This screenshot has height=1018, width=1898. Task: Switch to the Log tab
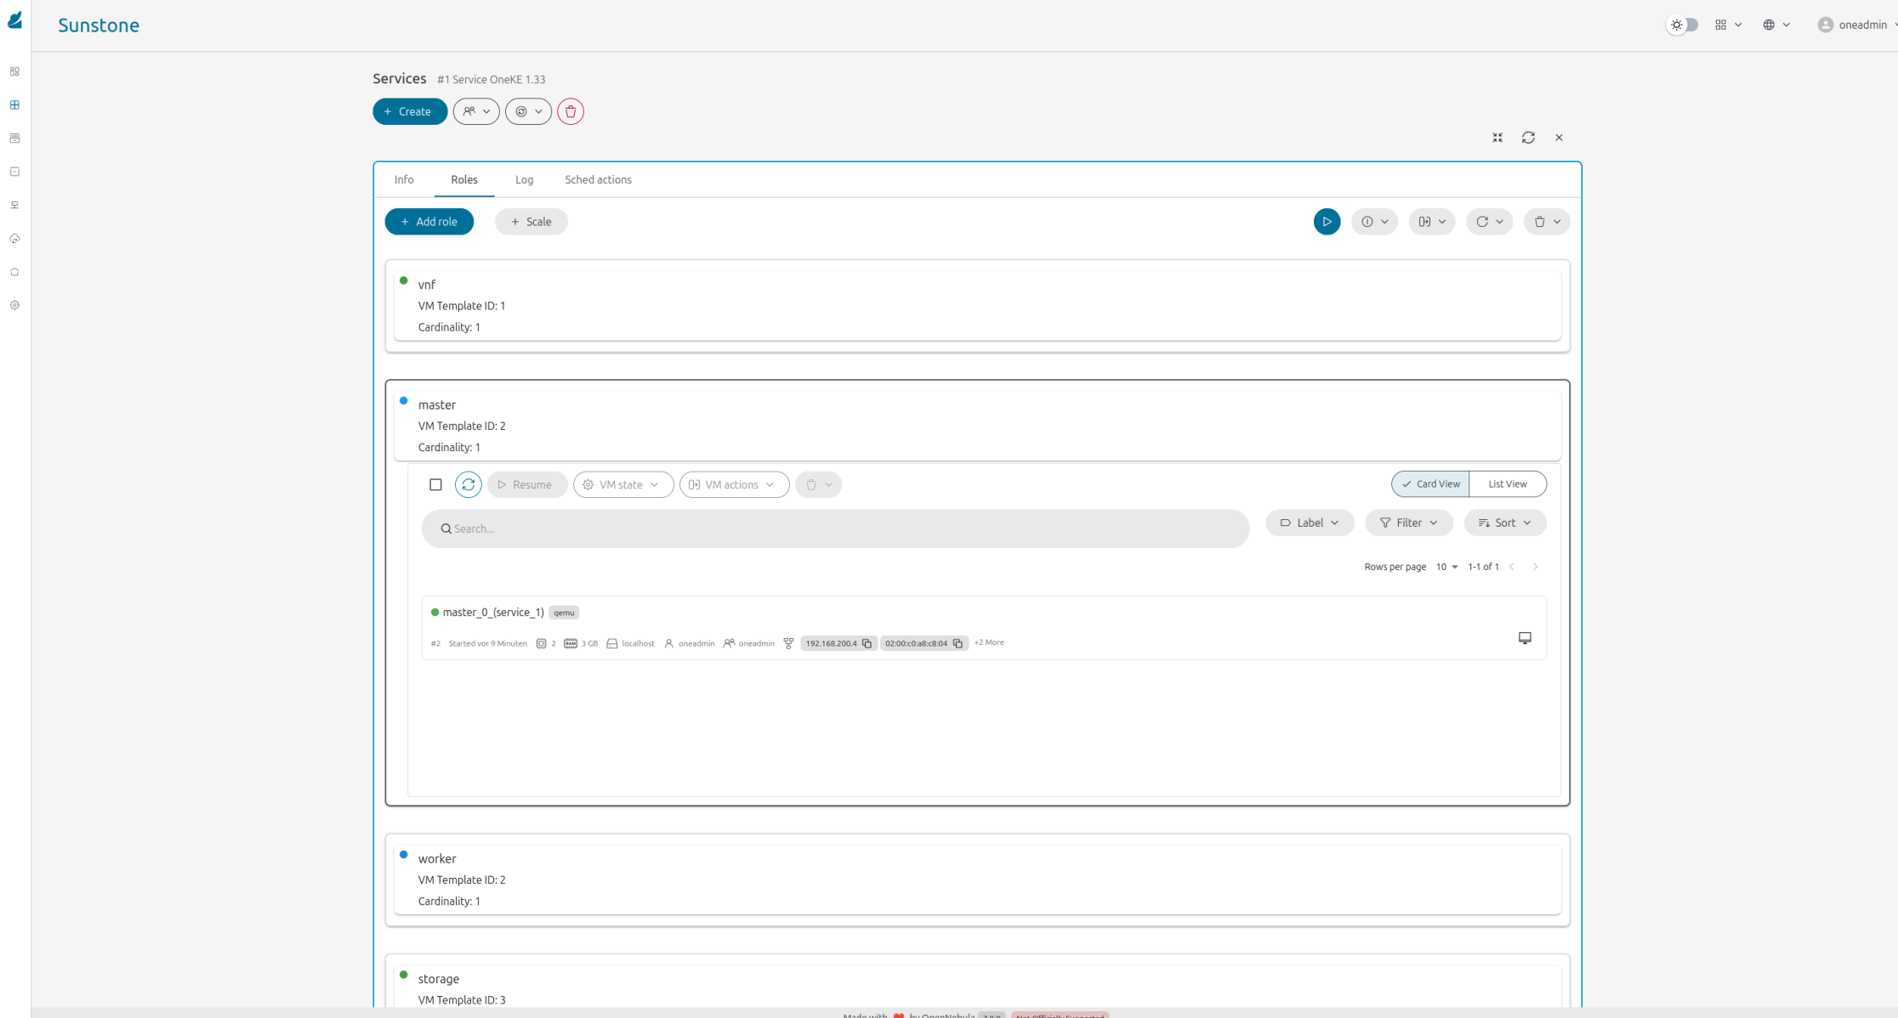tap(524, 179)
